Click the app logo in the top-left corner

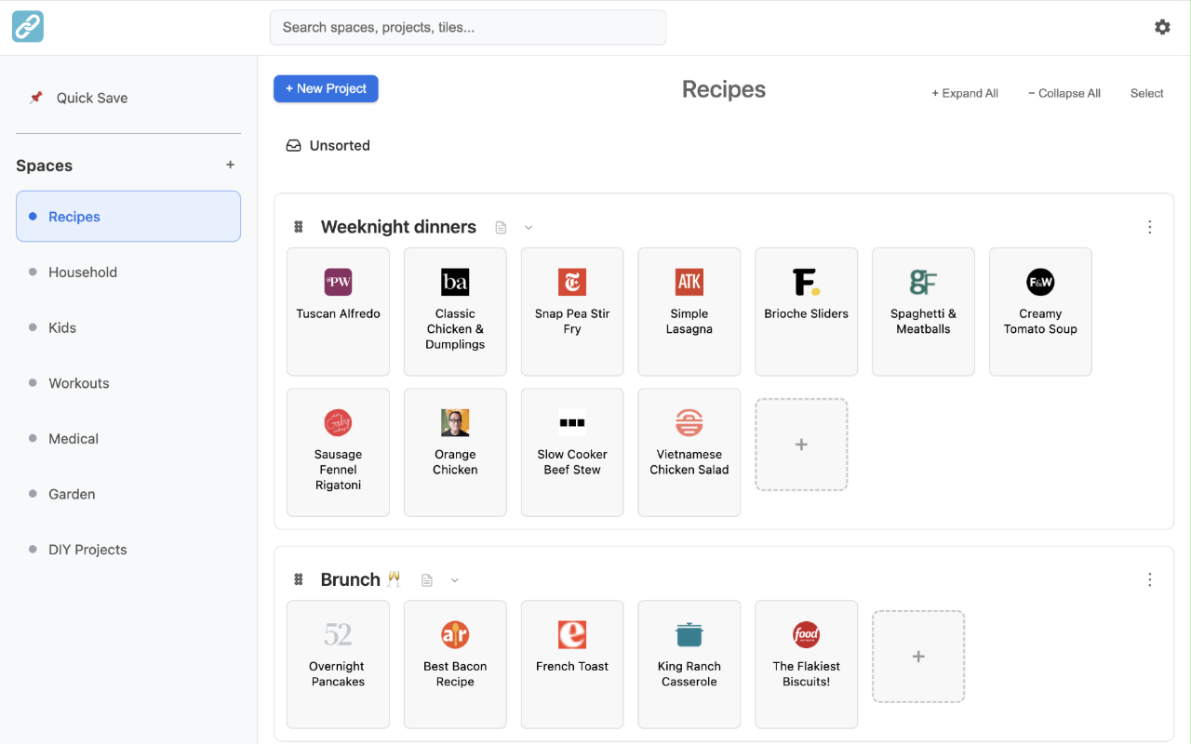pyautogui.click(x=27, y=27)
